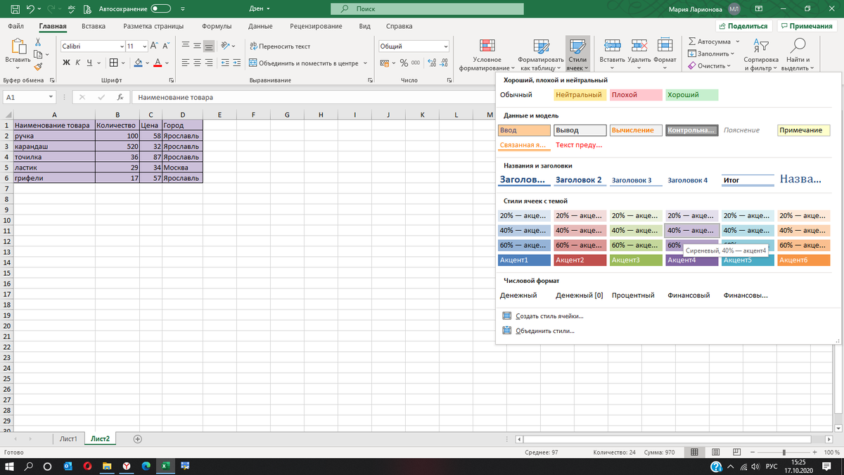Toggle Переносить текст wrap option
This screenshot has width=844, height=475.
(280, 46)
